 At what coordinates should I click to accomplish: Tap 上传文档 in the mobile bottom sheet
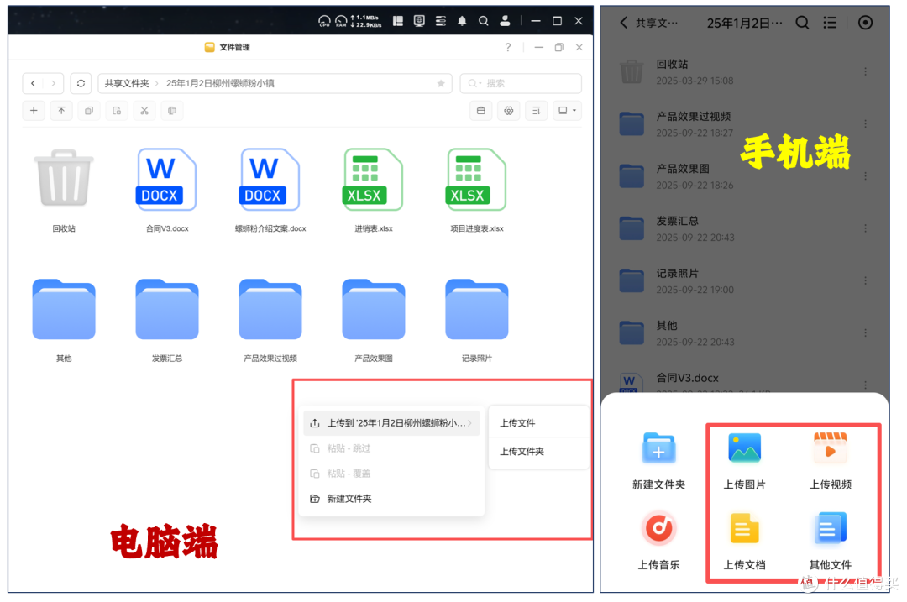pos(744,542)
